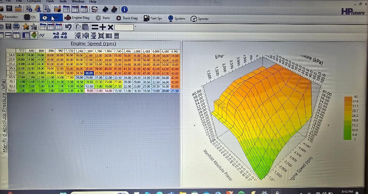
Task: Click the value entry field in toolbar
Action: pyautogui.click(x=124, y=27)
